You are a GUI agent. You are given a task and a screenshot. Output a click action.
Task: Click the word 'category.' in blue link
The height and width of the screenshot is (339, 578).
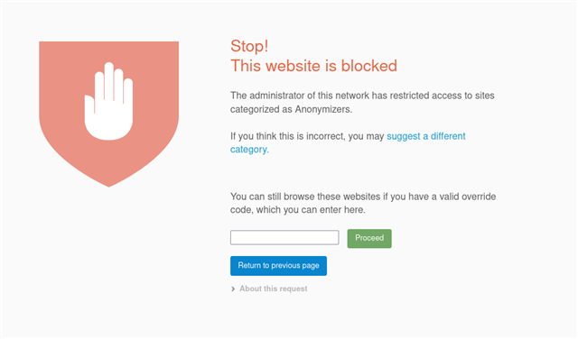(249, 150)
